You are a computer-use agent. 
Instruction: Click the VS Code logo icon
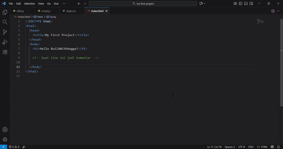tap(4, 4)
